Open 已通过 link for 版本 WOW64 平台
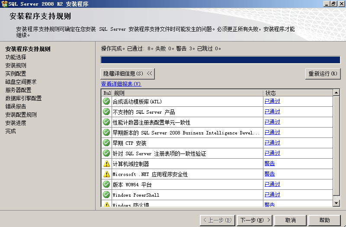Image resolution: width=346 pixels, height=227 pixels. 272,184
